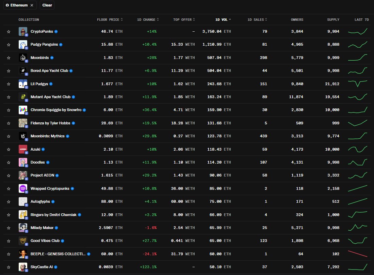View BEEPLE red declining 7D sparkline
The width and height of the screenshot is (374, 275).
tap(358, 254)
